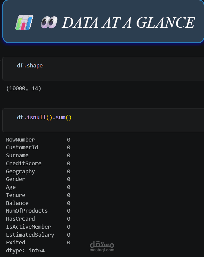Click the 'Surname' output row label
The height and width of the screenshot is (257, 204).
(17, 156)
